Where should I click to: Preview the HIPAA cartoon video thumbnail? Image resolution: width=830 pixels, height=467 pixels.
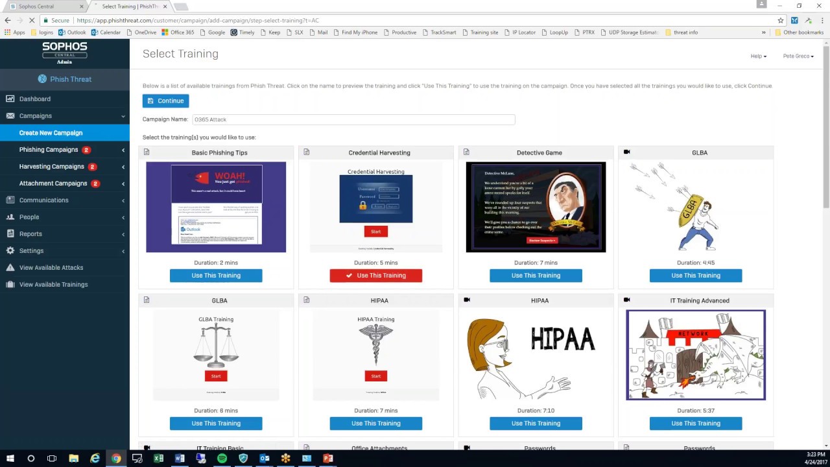(x=536, y=355)
